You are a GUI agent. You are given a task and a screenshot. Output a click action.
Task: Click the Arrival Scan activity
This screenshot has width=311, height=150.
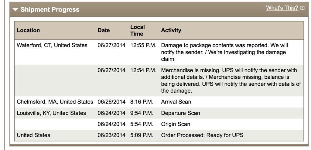[176, 102]
